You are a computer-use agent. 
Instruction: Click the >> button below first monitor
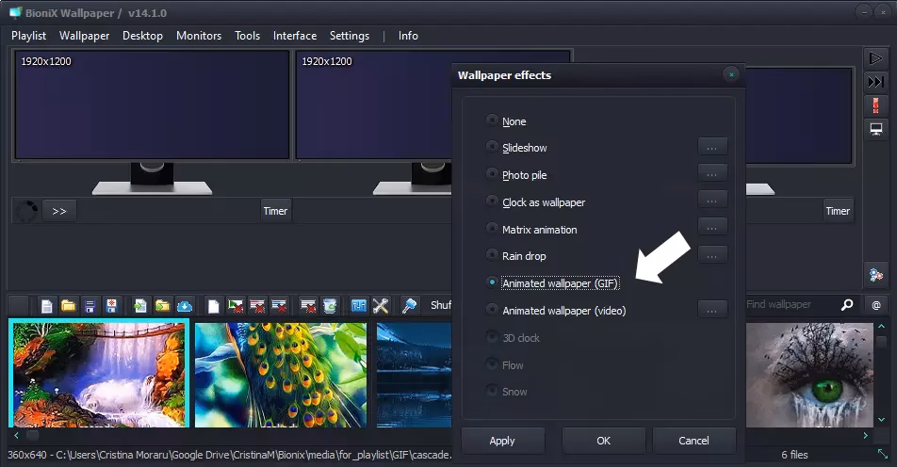click(x=59, y=211)
